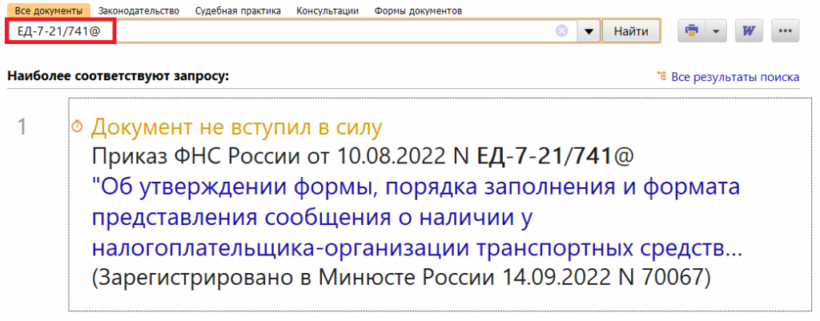Export to Word with the W icon
The height and width of the screenshot is (321, 820).
tap(749, 31)
